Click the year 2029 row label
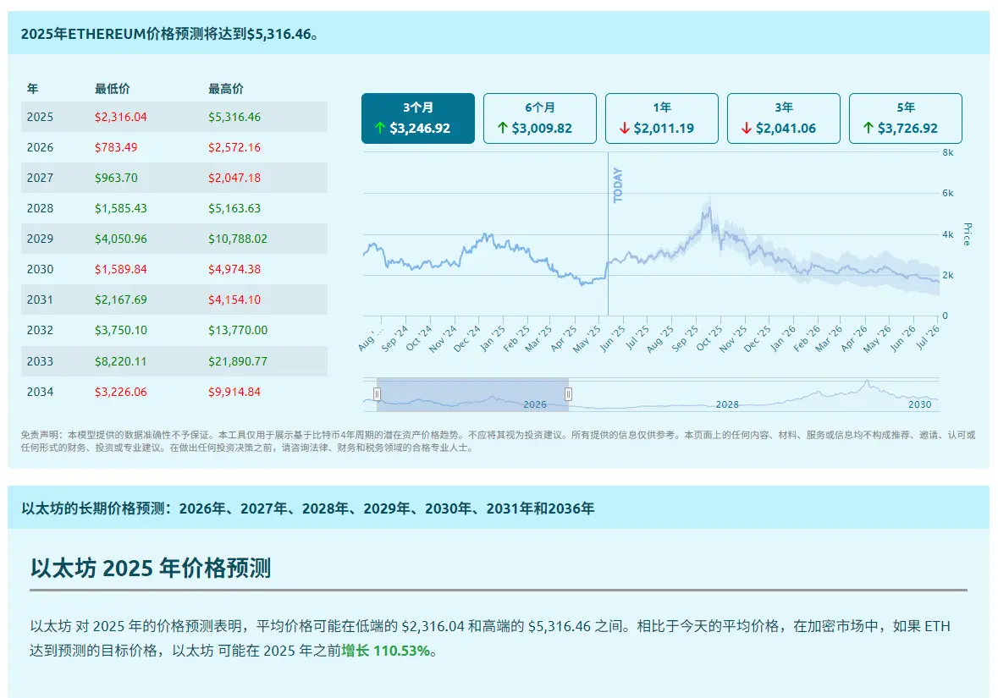 (x=40, y=239)
